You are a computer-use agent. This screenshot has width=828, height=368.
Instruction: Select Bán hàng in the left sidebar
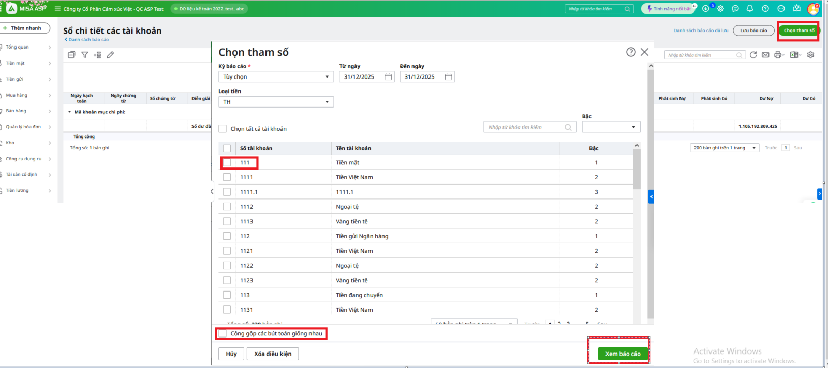[16, 111]
